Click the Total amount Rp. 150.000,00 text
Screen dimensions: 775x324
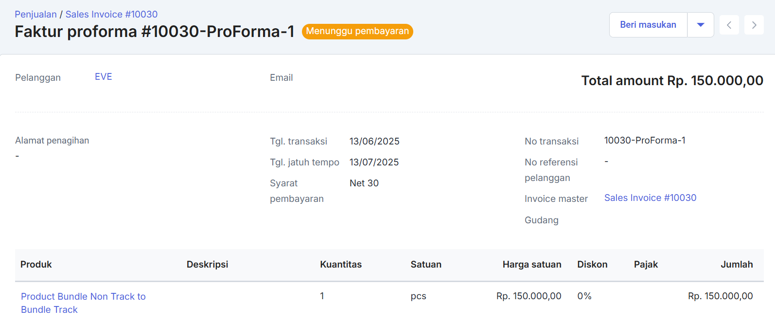coord(672,81)
